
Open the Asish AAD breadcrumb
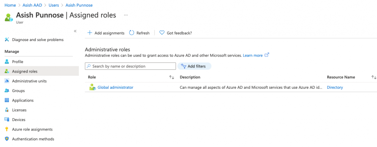[33, 5]
